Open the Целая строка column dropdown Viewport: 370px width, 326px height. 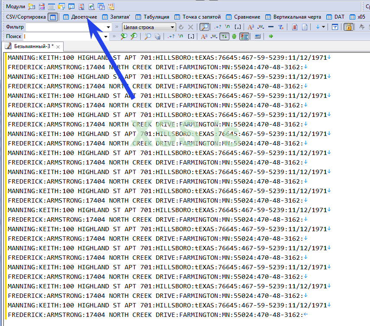pyautogui.click(x=149, y=27)
